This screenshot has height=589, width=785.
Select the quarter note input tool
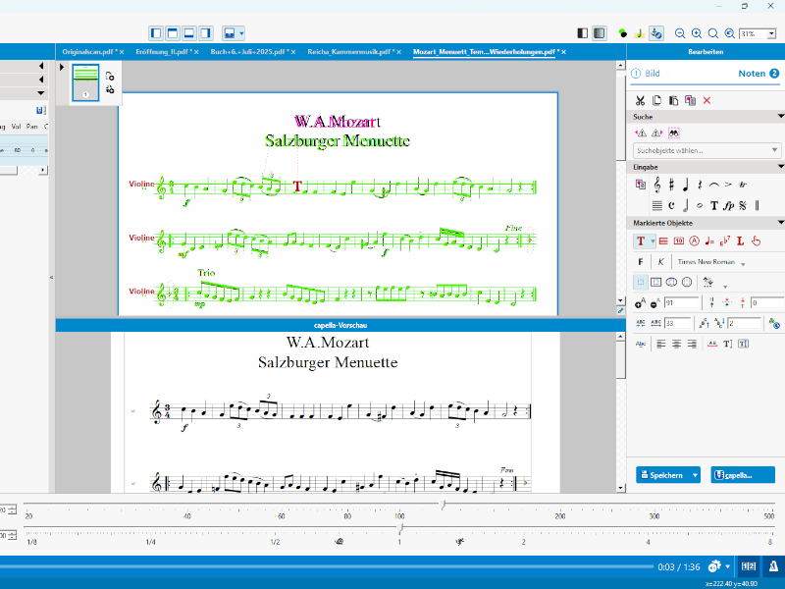coord(685,185)
